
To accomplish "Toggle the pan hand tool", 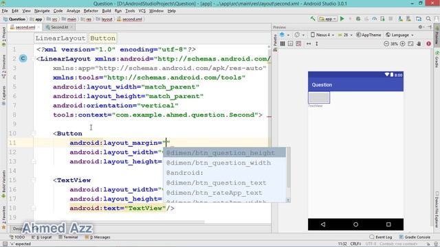I will tap(419, 44).
